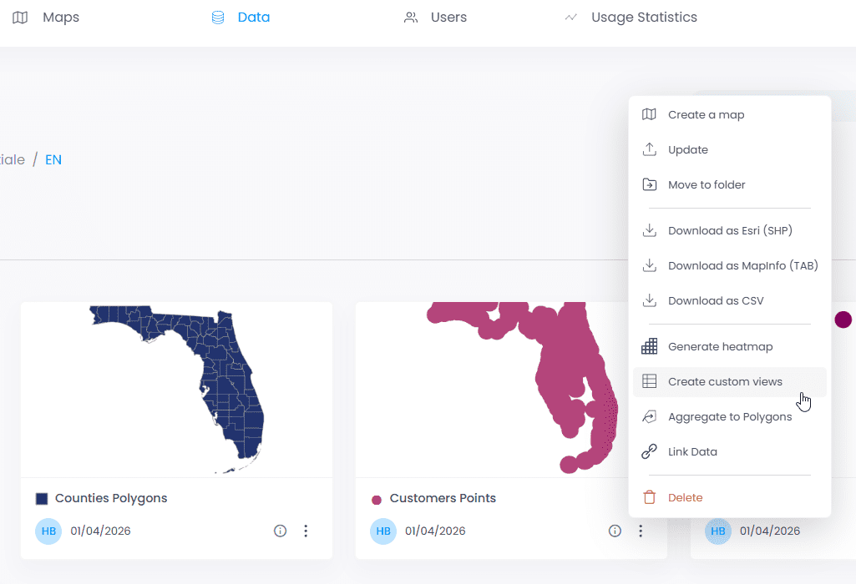Open the three-dot menu for Customers Points
Image resolution: width=856 pixels, height=584 pixels.
click(x=641, y=531)
